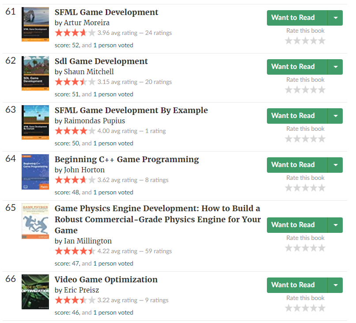Open SFML Game Development book cover thumbnail
This screenshot has width=356, height=323.
pyautogui.click(x=35, y=24)
